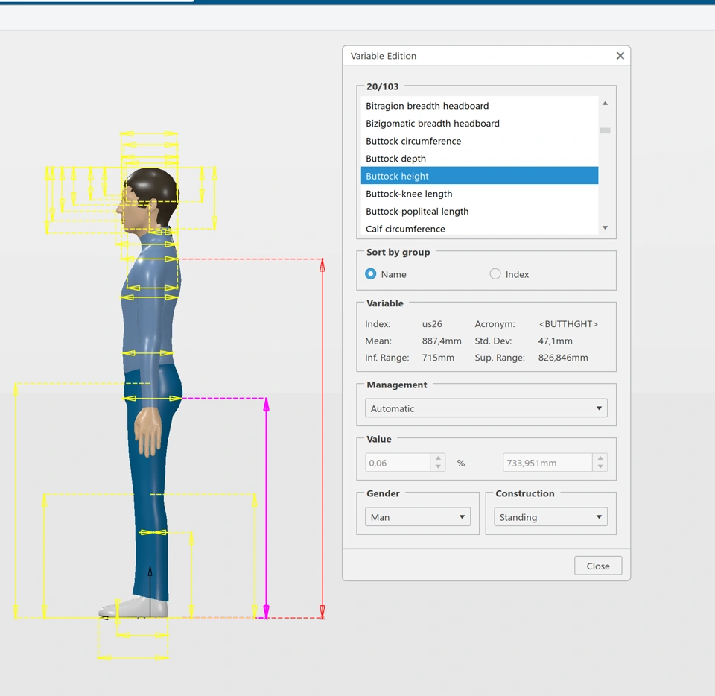Pick Buttock-knee length from list
The width and height of the screenshot is (715, 696).
479,194
